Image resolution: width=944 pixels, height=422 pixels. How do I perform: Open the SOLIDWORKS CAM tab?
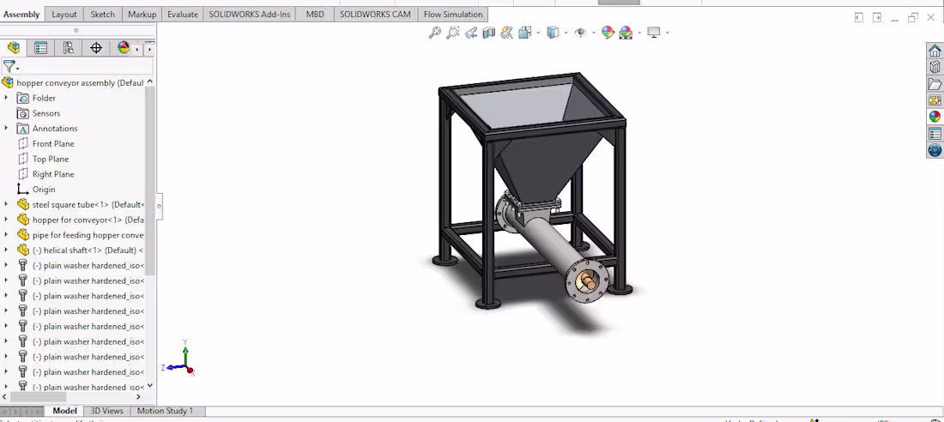coord(375,15)
